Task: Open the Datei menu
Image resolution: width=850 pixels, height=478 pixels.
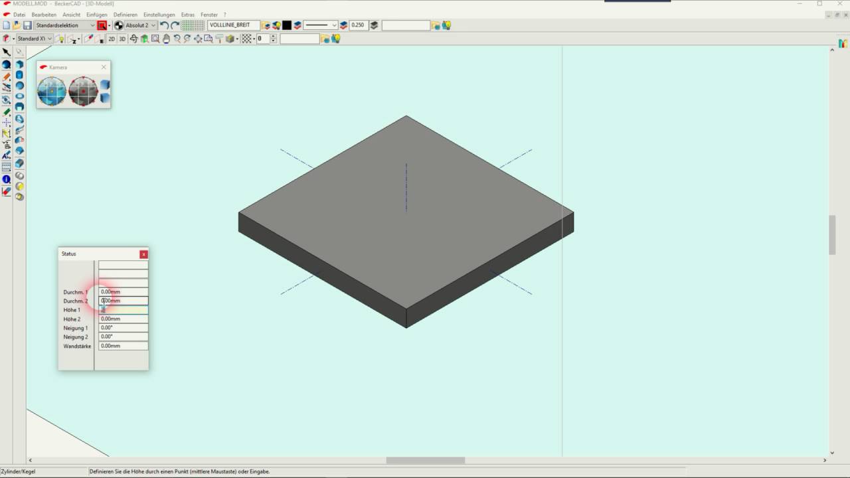Action: coord(19,15)
